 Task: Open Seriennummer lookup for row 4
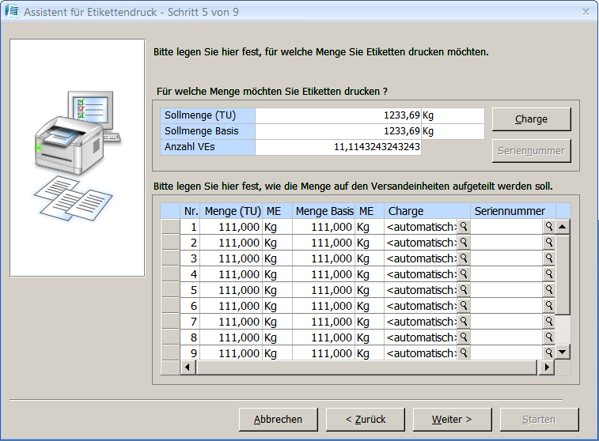coord(548,274)
